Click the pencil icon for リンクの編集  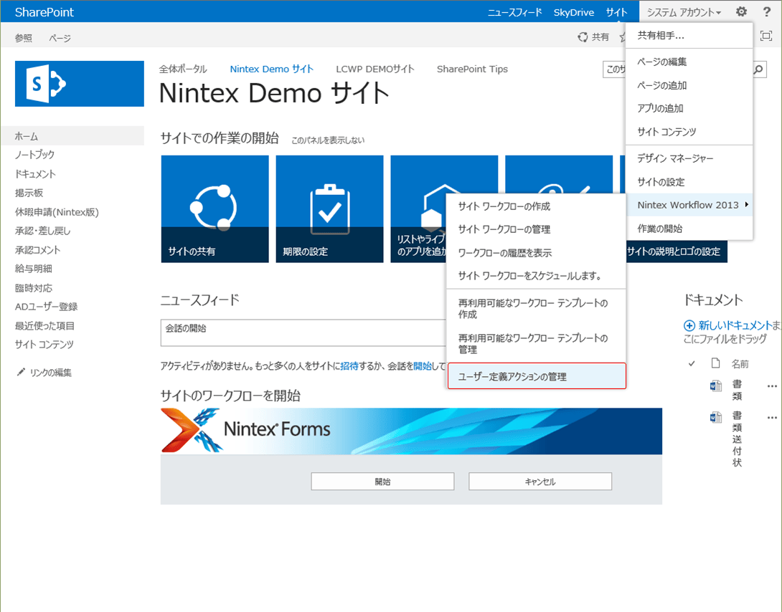[x=21, y=372]
